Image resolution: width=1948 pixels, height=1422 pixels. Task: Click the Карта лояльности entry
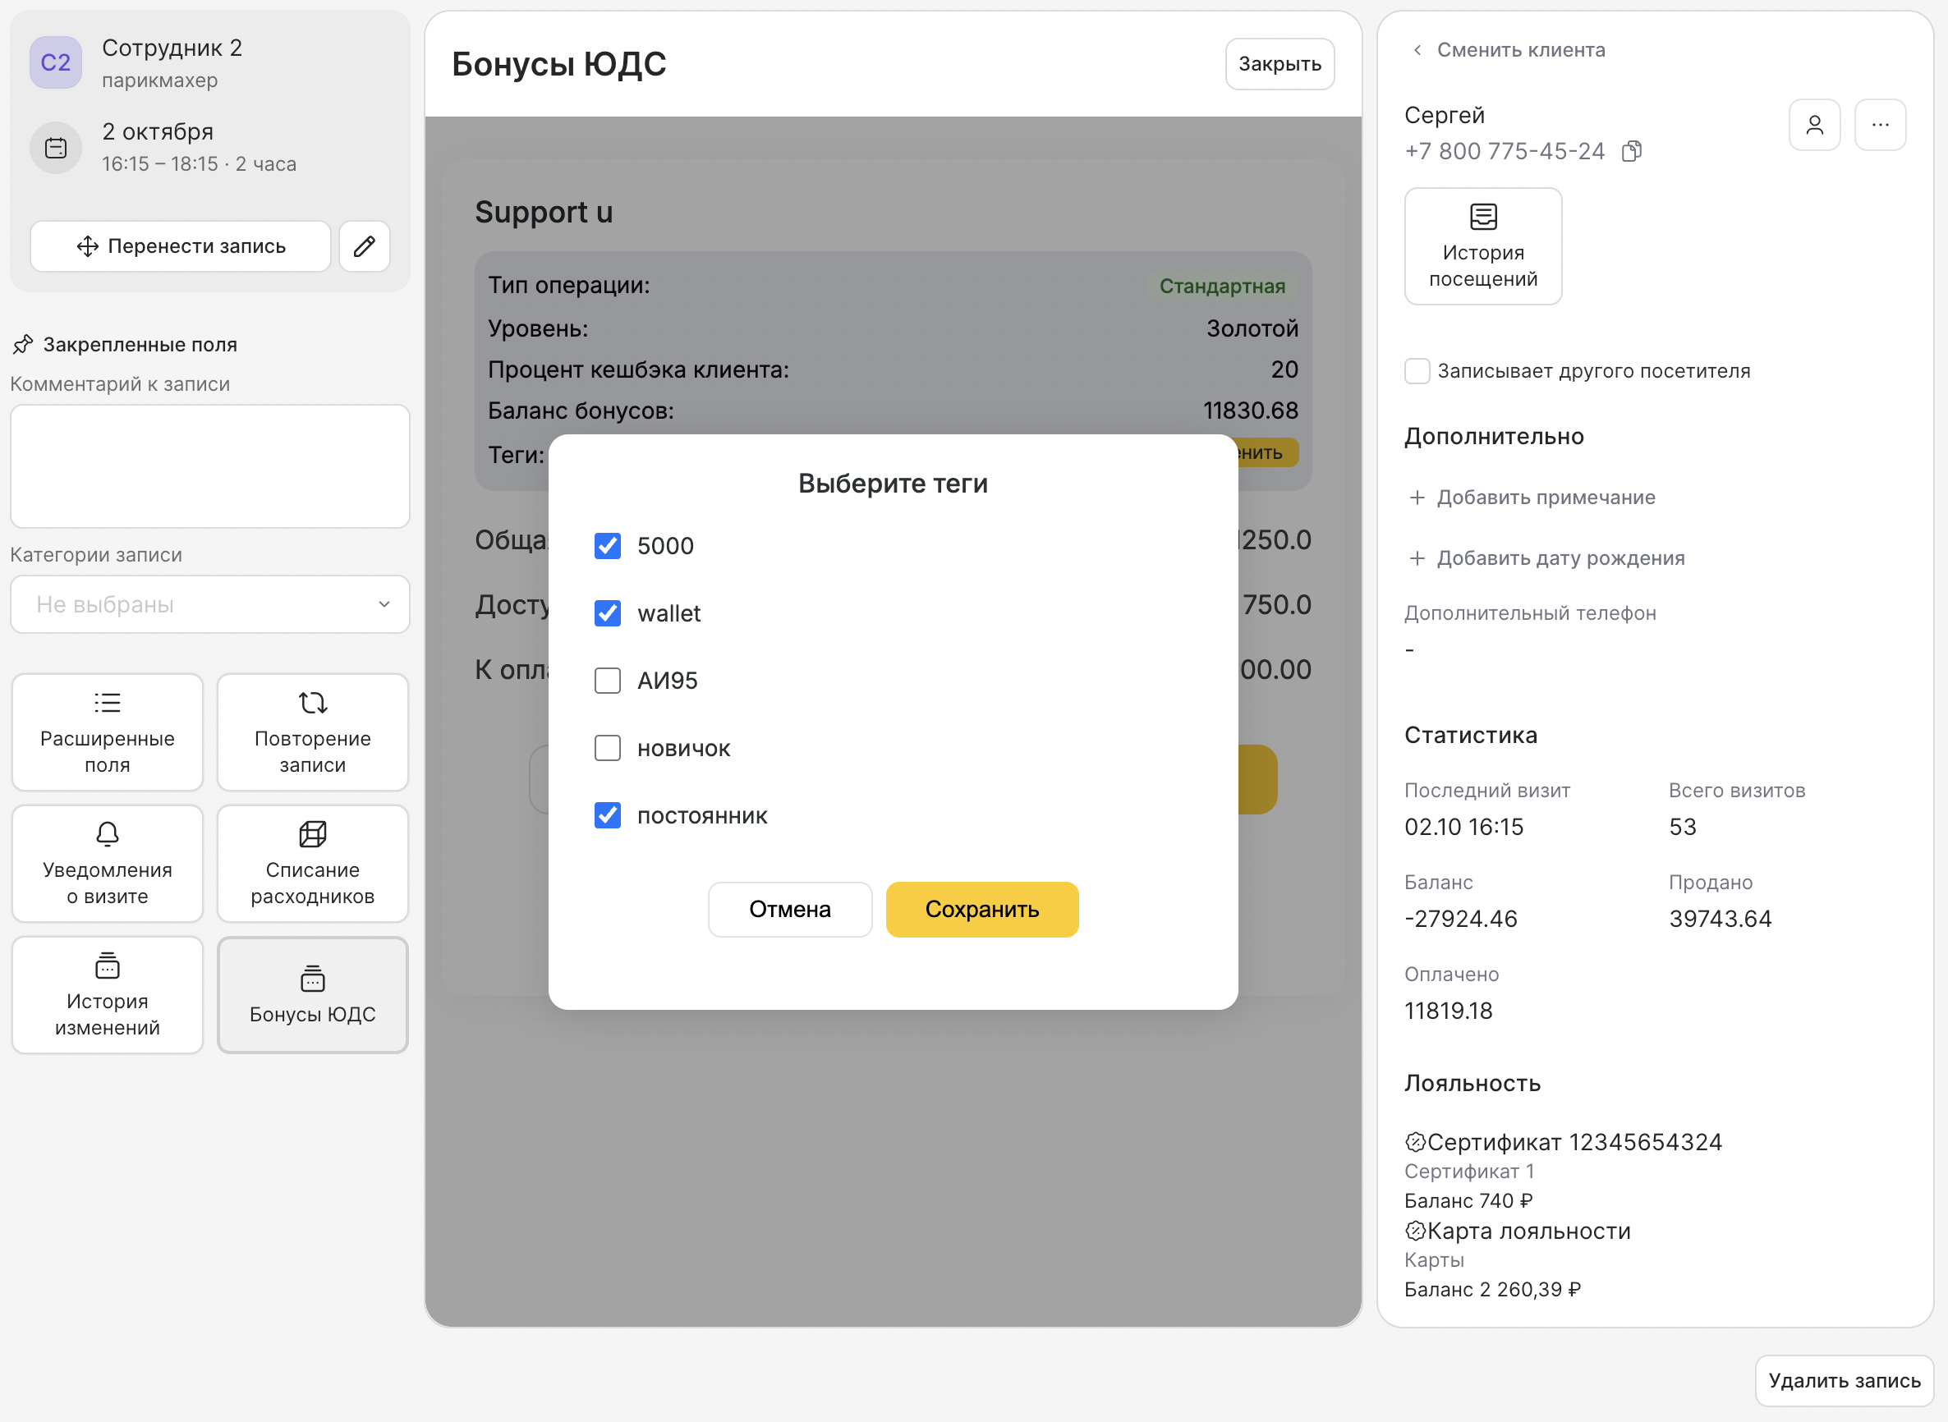1518,1231
